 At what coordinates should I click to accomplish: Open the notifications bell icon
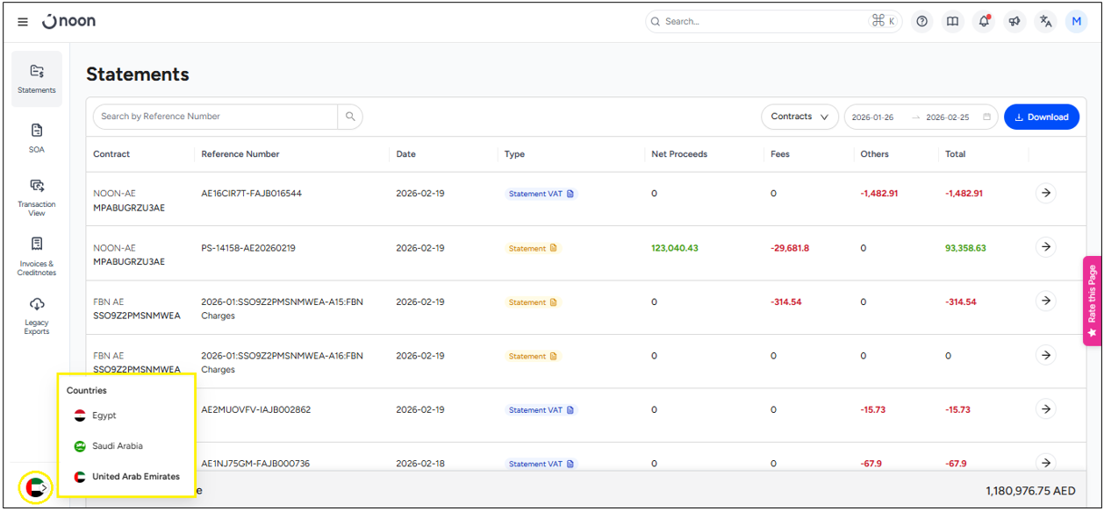tap(984, 22)
